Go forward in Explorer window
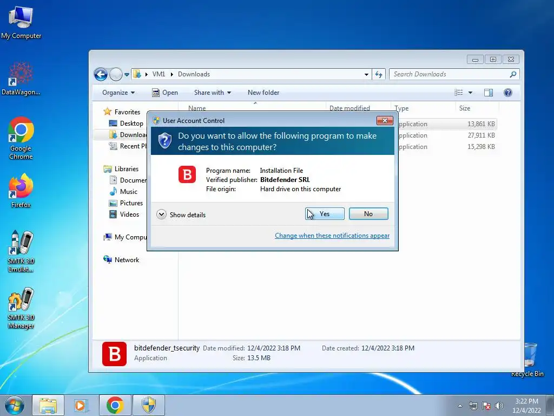 tap(116, 74)
